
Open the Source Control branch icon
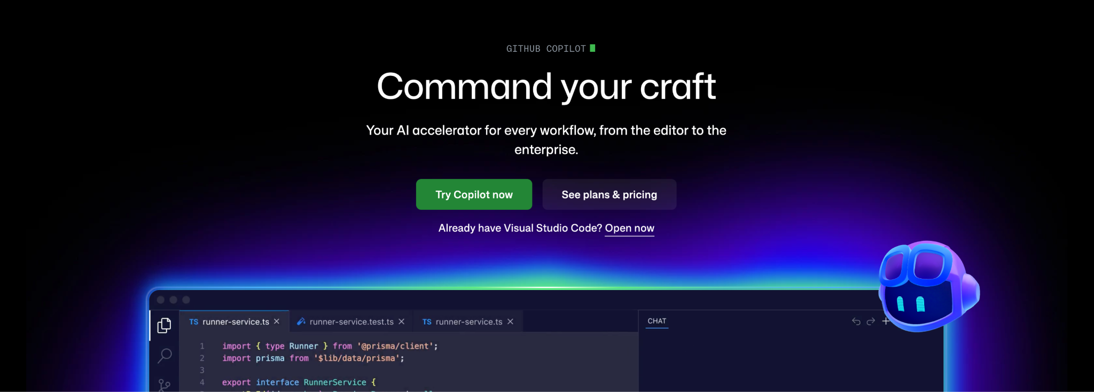[165, 385]
